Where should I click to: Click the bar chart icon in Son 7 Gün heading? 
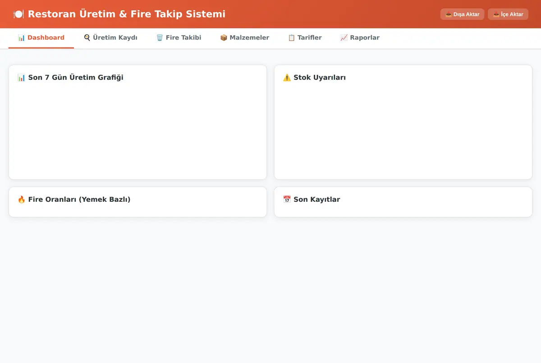(21, 77)
